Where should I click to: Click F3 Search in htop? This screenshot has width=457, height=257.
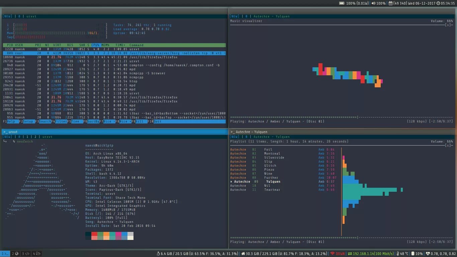pos(43,121)
